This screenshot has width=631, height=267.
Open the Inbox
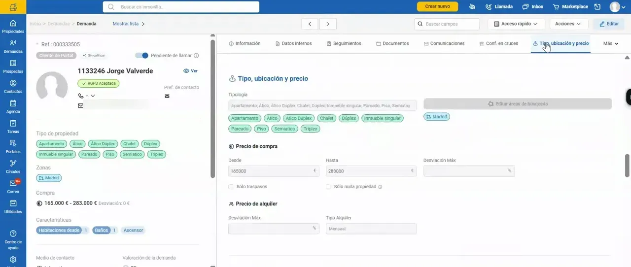533,7
